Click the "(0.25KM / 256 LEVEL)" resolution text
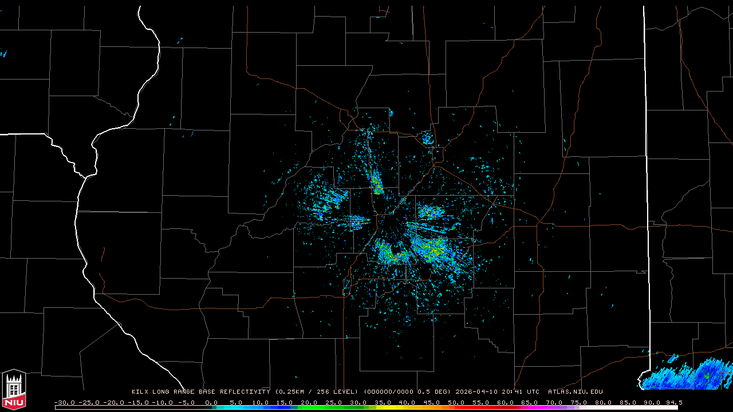This screenshot has width=733, height=412. 316,392
